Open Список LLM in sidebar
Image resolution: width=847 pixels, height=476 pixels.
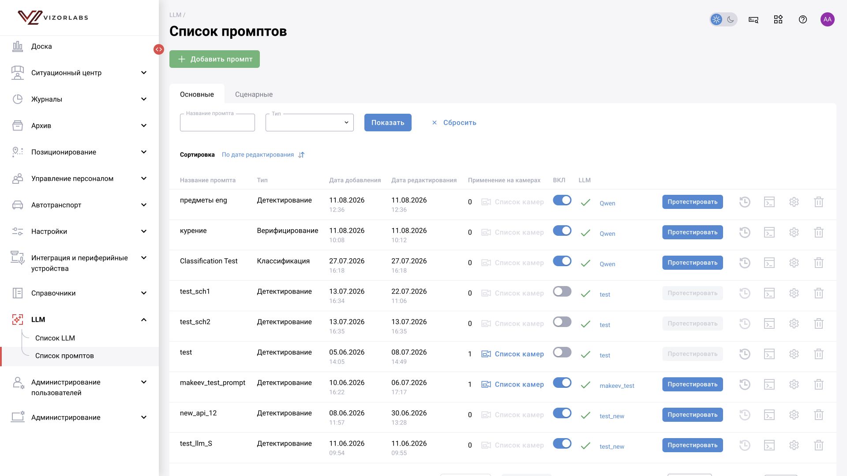click(x=55, y=338)
